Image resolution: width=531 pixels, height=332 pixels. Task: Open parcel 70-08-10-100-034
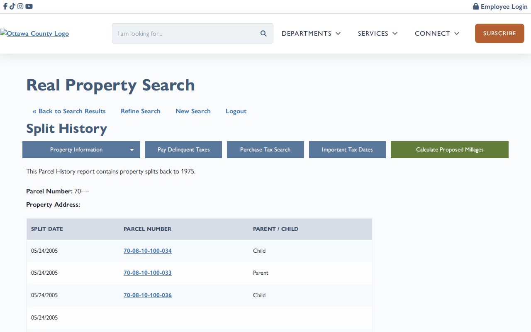(148, 251)
